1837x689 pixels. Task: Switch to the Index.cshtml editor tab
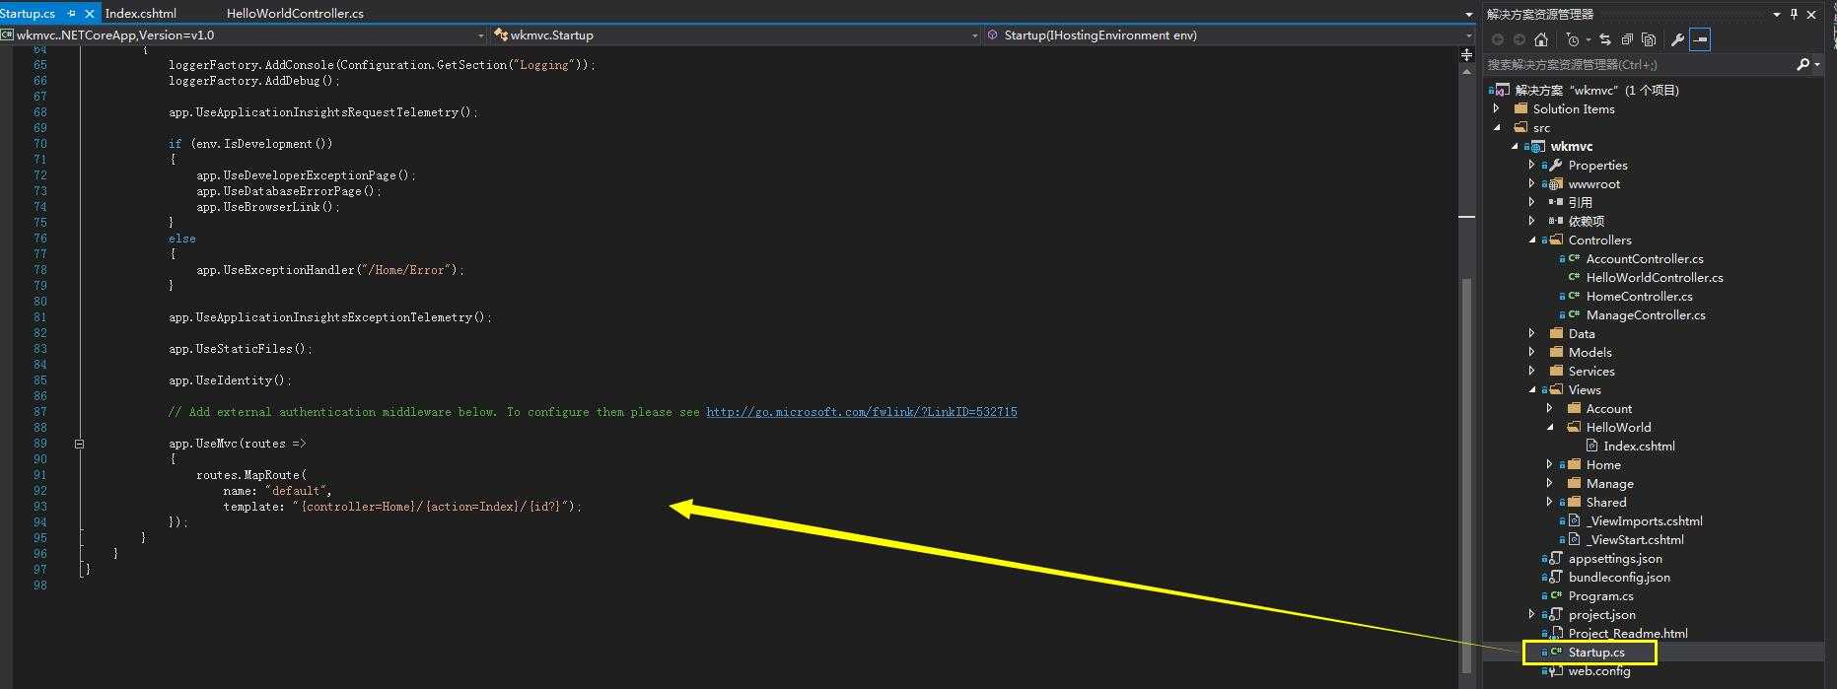point(140,13)
